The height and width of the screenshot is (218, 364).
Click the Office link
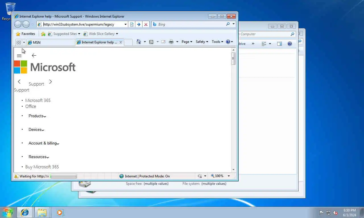(31, 106)
